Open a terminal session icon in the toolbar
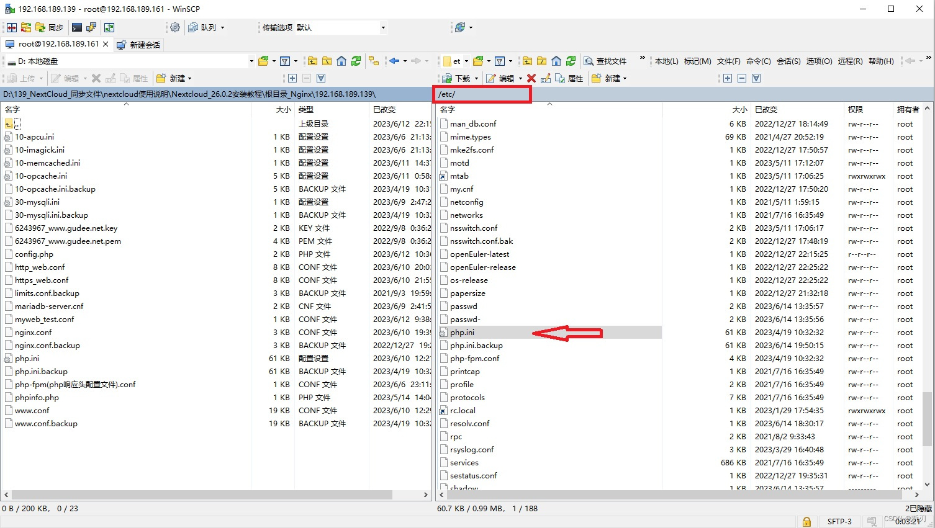The width and height of the screenshot is (935, 528). click(x=76, y=27)
